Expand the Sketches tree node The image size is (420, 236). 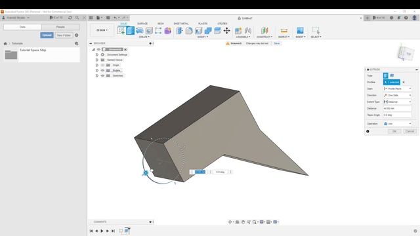click(97, 76)
